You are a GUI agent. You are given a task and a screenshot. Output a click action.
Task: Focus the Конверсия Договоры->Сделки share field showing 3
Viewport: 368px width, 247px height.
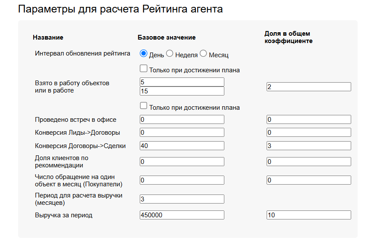tap(308, 146)
